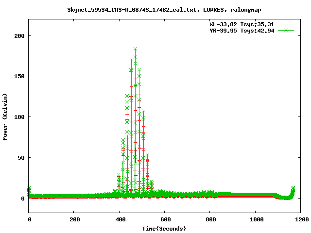Click the highest green peak marker near 185 K
This screenshot has height=233, width=311.
pos(135,49)
